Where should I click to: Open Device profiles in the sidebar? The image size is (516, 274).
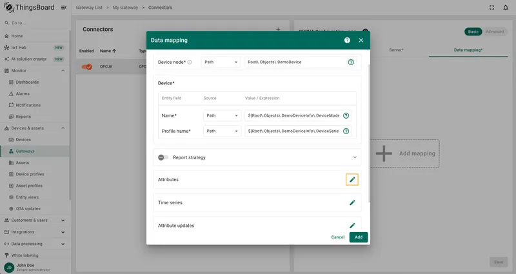click(35, 174)
